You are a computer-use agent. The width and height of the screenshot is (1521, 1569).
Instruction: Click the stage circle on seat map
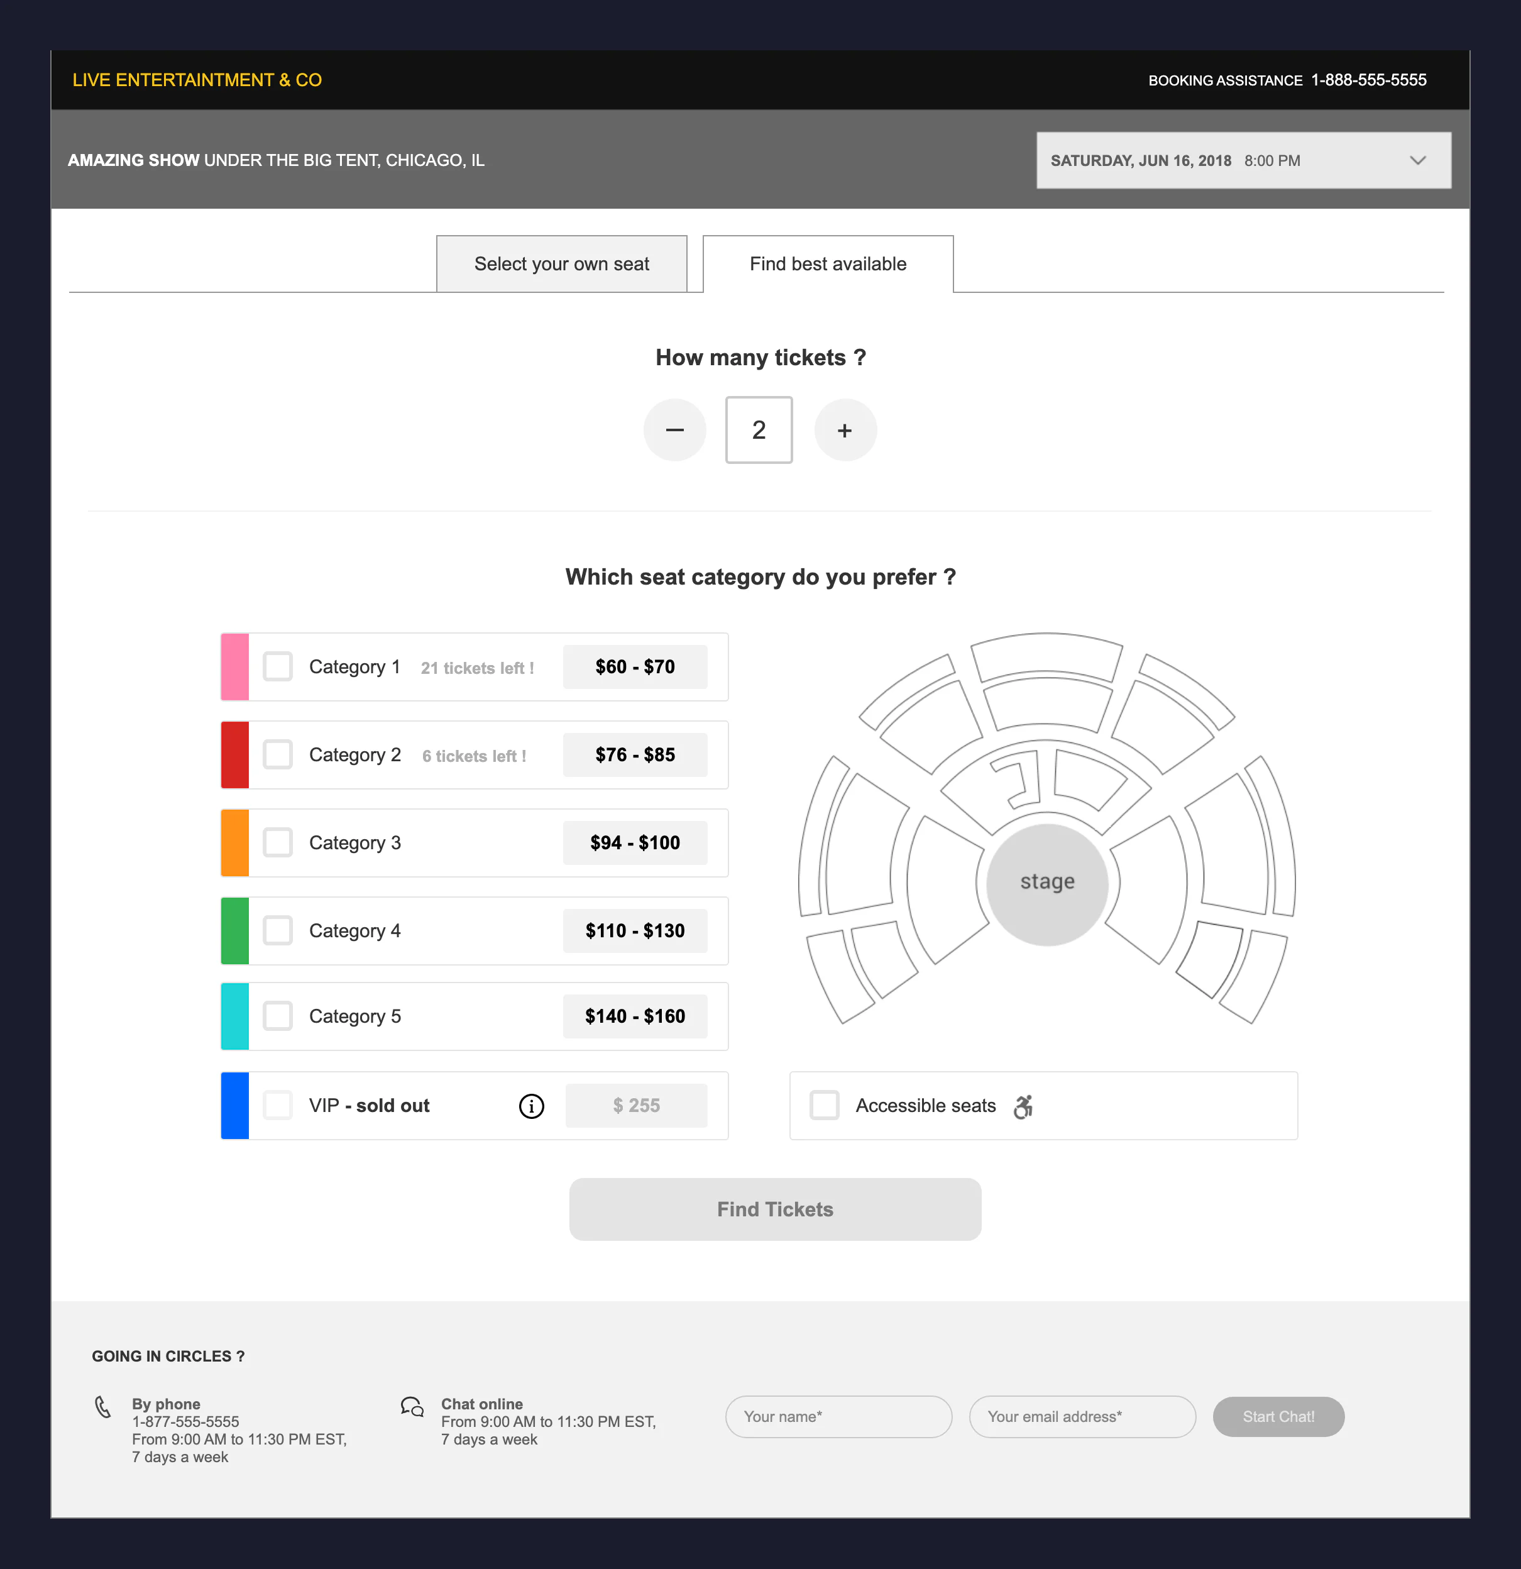pos(1047,884)
